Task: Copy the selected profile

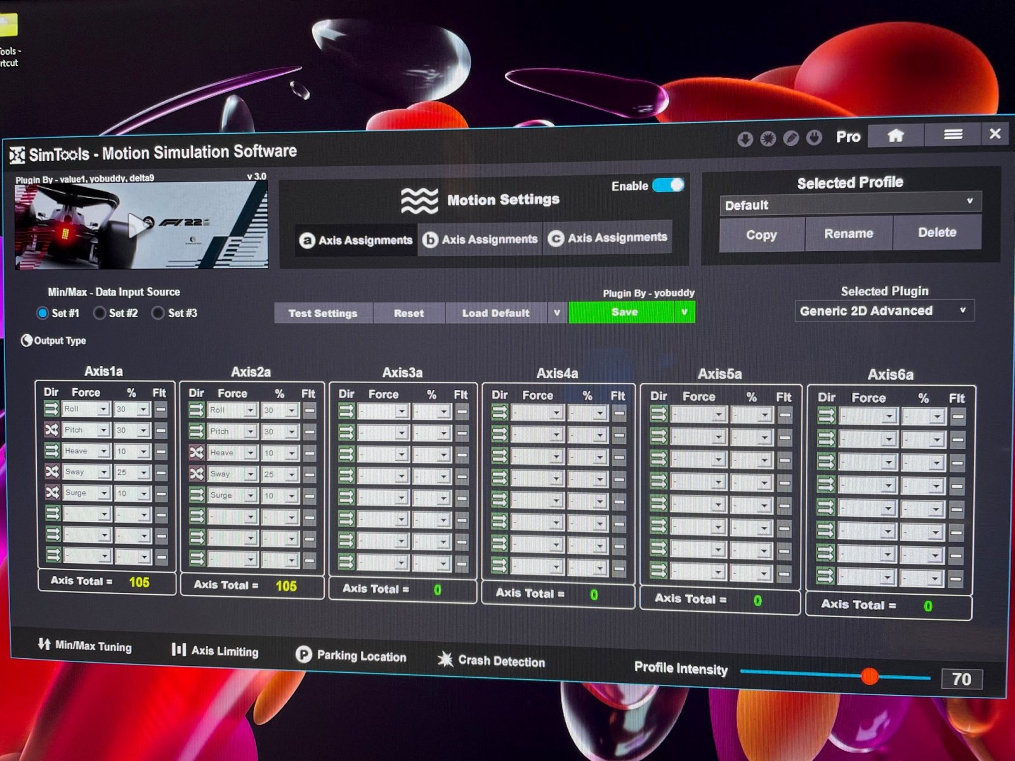Action: pos(761,235)
